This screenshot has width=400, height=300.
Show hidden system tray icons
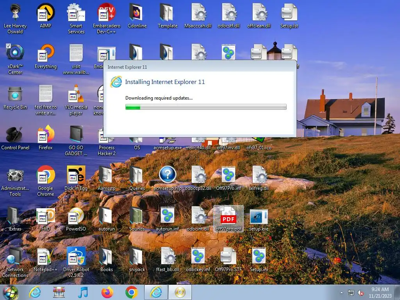pos(341,293)
